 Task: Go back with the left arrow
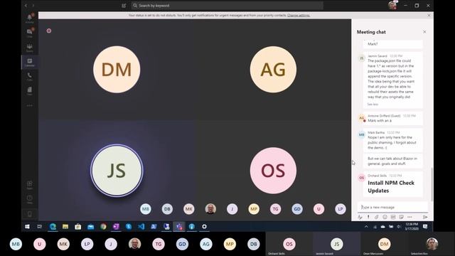point(26,5)
